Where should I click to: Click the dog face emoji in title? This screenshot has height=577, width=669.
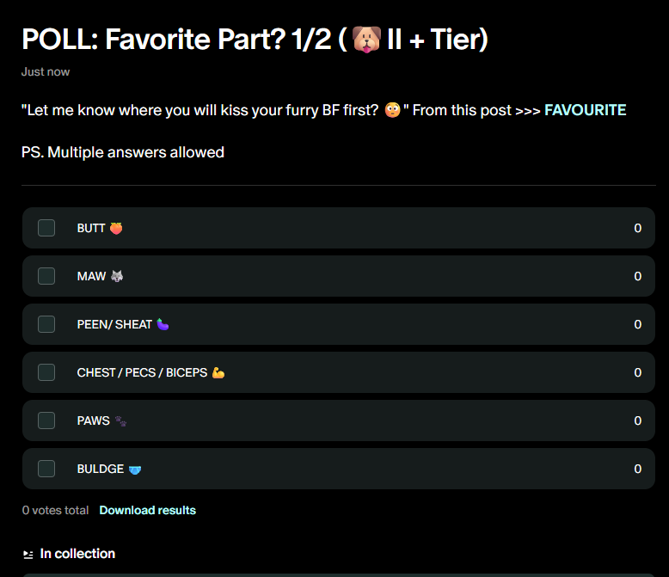point(365,40)
